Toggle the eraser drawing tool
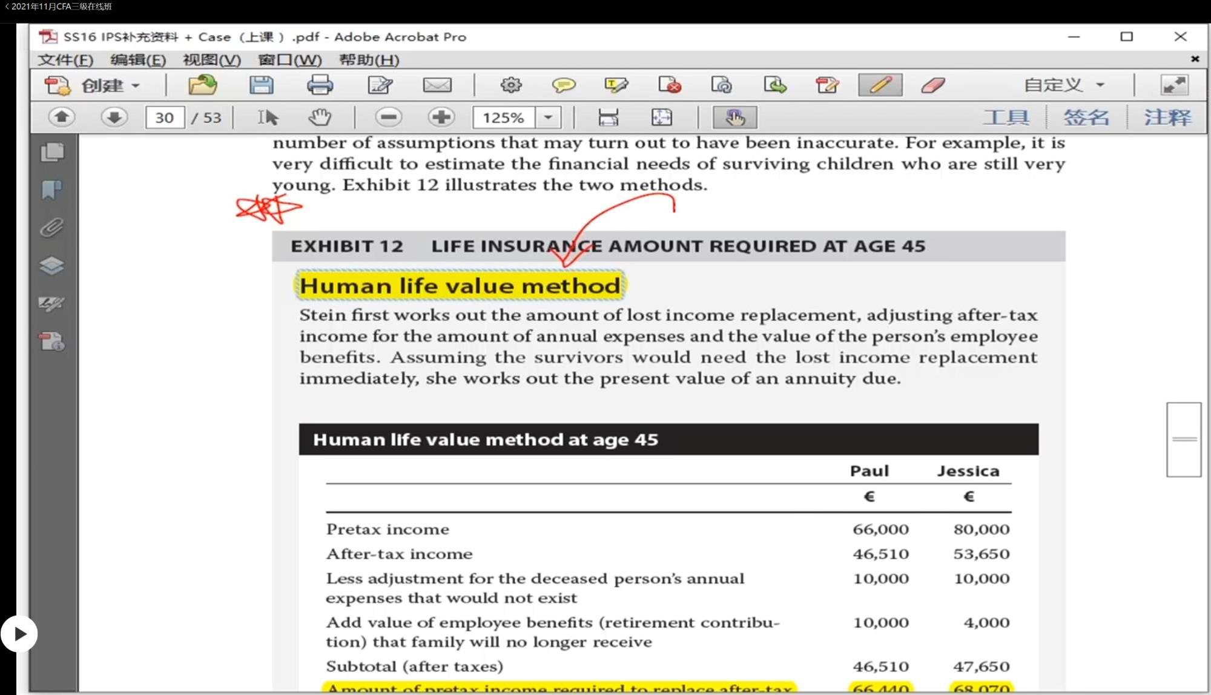 pyautogui.click(x=933, y=85)
